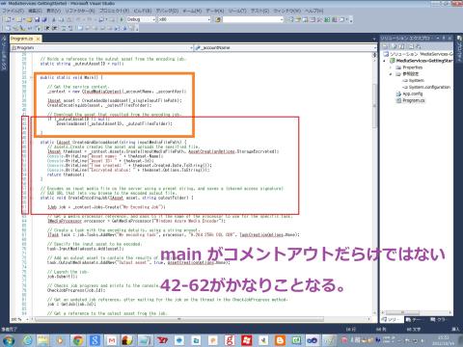Image resolution: width=463 pixels, height=347 pixels.
Task: Open the Windows Start menu
Action: 9,340
